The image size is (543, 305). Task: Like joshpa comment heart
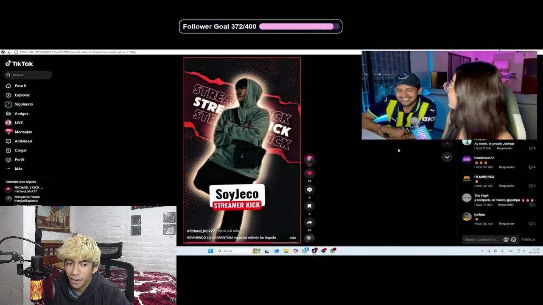[x=531, y=223]
